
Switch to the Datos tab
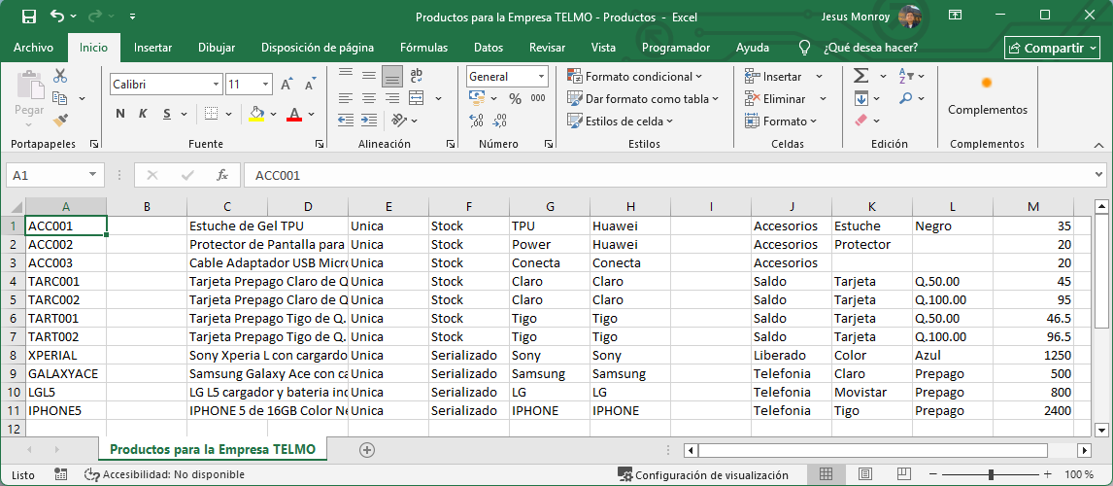(489, 48)
